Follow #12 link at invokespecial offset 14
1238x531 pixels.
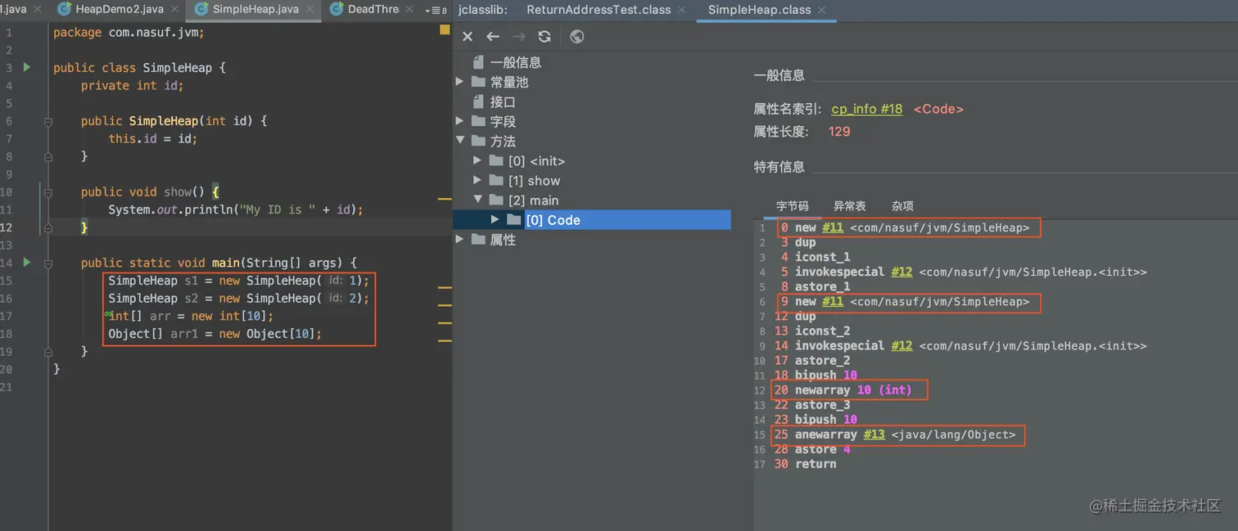(x=901, y=346)
